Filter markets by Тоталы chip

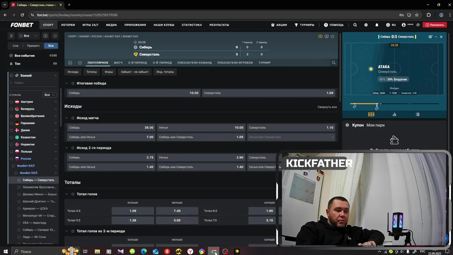pos(92,72)
